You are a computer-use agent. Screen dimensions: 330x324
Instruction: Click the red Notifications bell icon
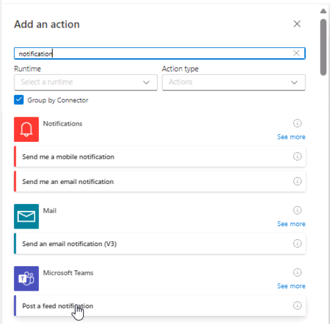coord(26,129)
